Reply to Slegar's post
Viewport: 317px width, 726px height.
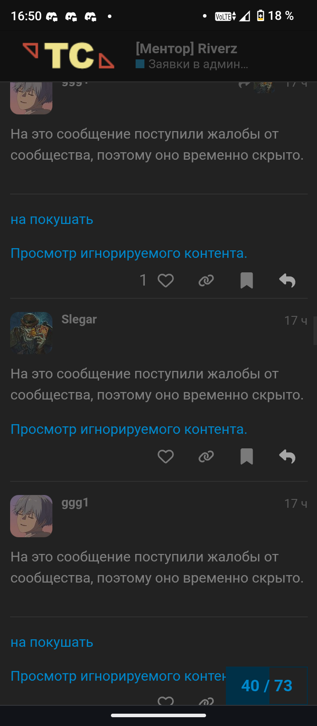point(287,457)
